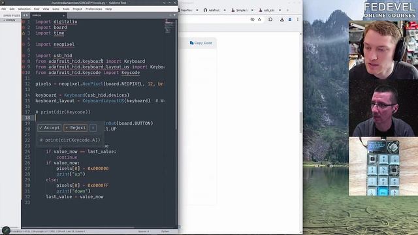
Task: Click the Sublime Text vertical scrollbar
Action: pos(176,74)
